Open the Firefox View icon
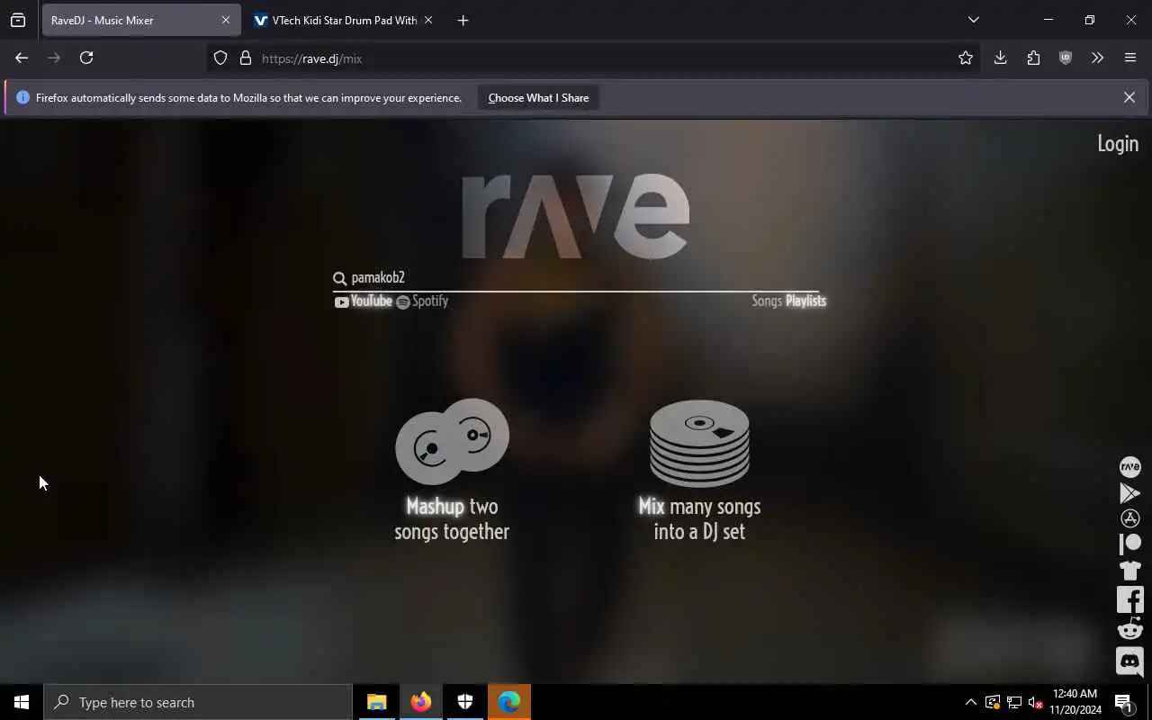Image resolution: width=1152 pixels, height=720 pixels. coord(18,20)
